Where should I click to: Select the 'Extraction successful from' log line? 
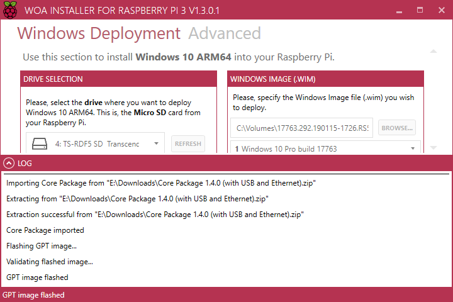155,215
